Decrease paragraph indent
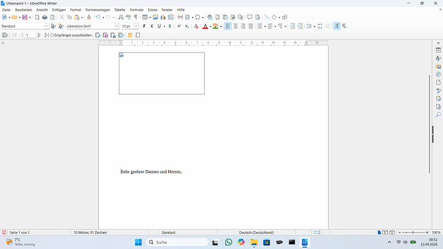 click(x=300, y=26)
